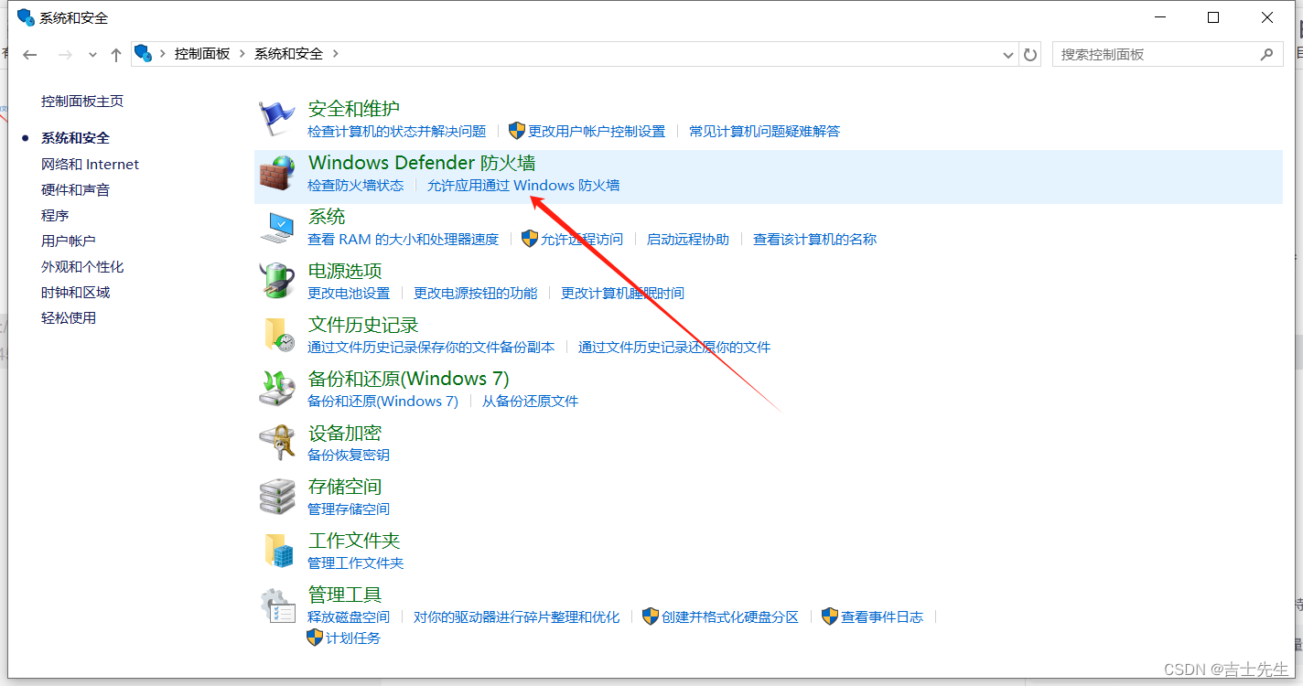Open 管理工具 heading link
Screen dimensions: 1303x686
(345, 595)
